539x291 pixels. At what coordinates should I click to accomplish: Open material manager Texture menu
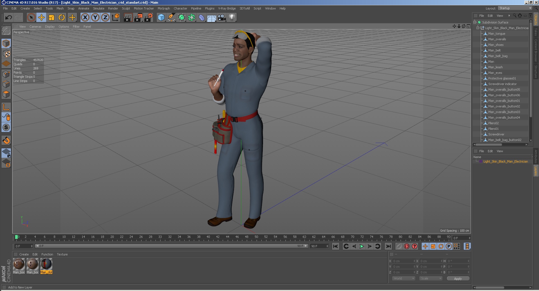(x=62, y=254)
